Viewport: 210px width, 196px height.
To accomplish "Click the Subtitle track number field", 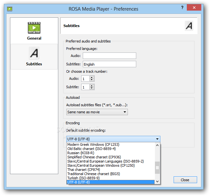I will click(x=85, y=87).
